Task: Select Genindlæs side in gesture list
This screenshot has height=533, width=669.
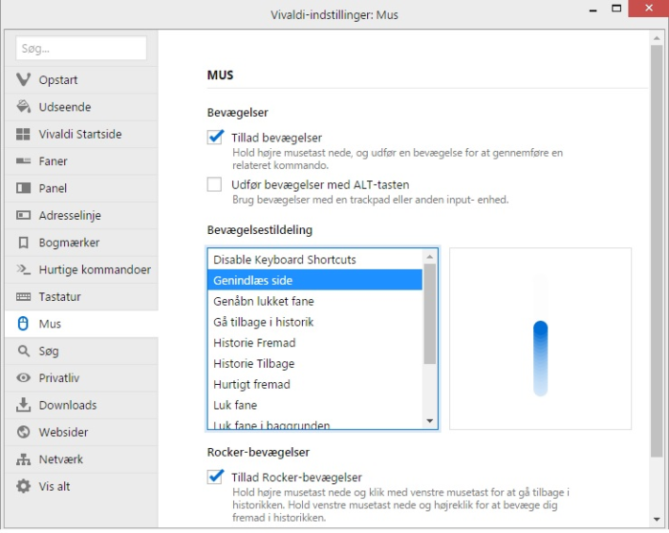Action: coord(314,280)
